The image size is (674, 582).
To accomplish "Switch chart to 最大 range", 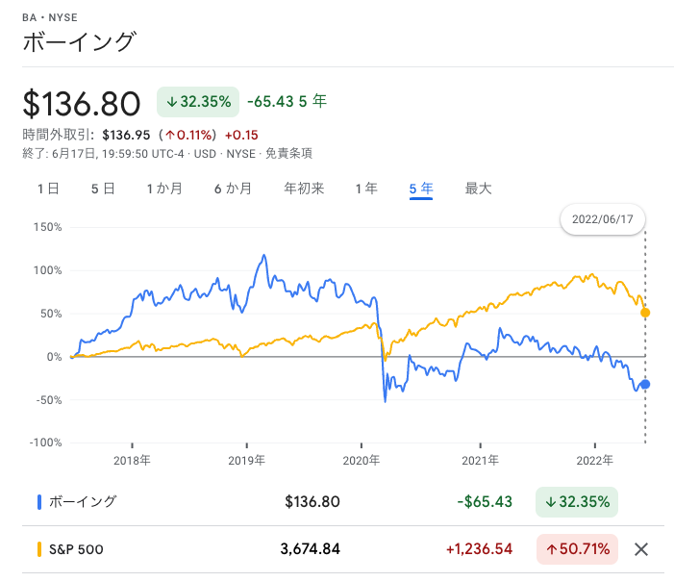I will (478, 189).
